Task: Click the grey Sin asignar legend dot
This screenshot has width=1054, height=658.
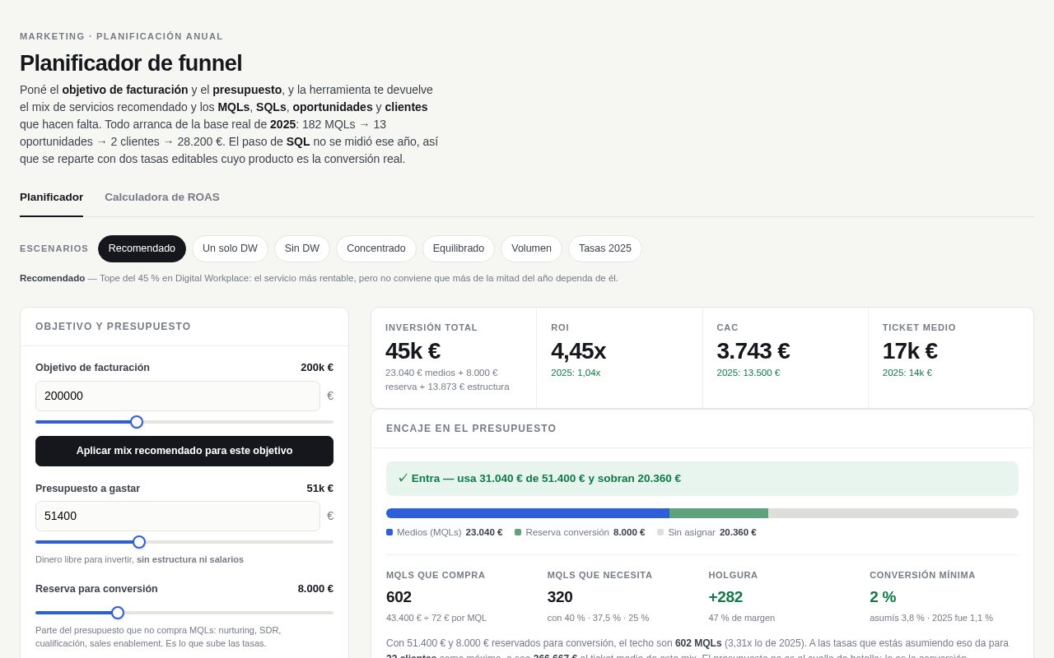Action: pos(660,532)
